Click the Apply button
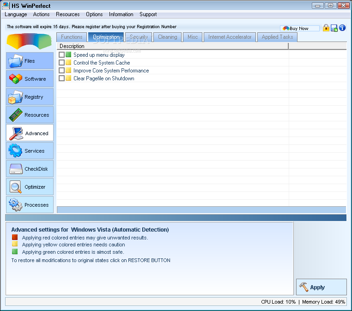This screenshot has height=311, width=352. pyautogui.click(x=321, y=287)
